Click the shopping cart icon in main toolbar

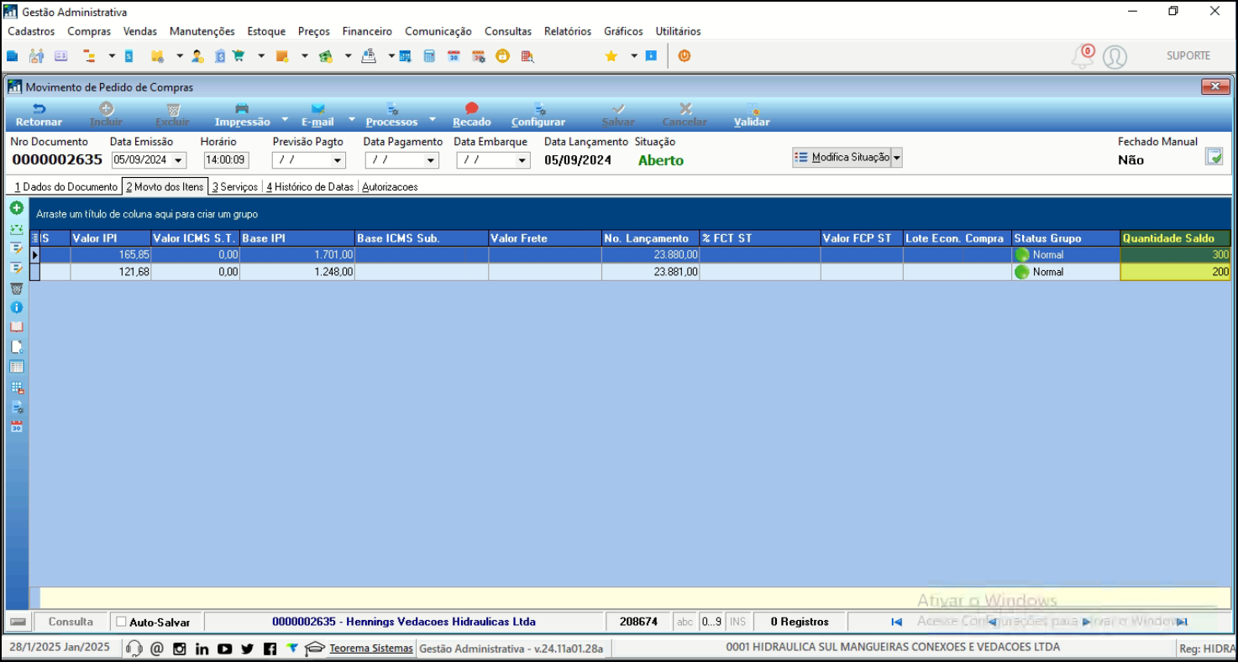click(239, 56)
